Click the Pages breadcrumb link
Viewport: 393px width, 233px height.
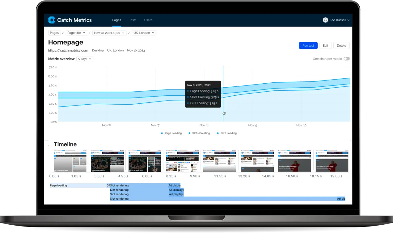[x=54, y=33]
